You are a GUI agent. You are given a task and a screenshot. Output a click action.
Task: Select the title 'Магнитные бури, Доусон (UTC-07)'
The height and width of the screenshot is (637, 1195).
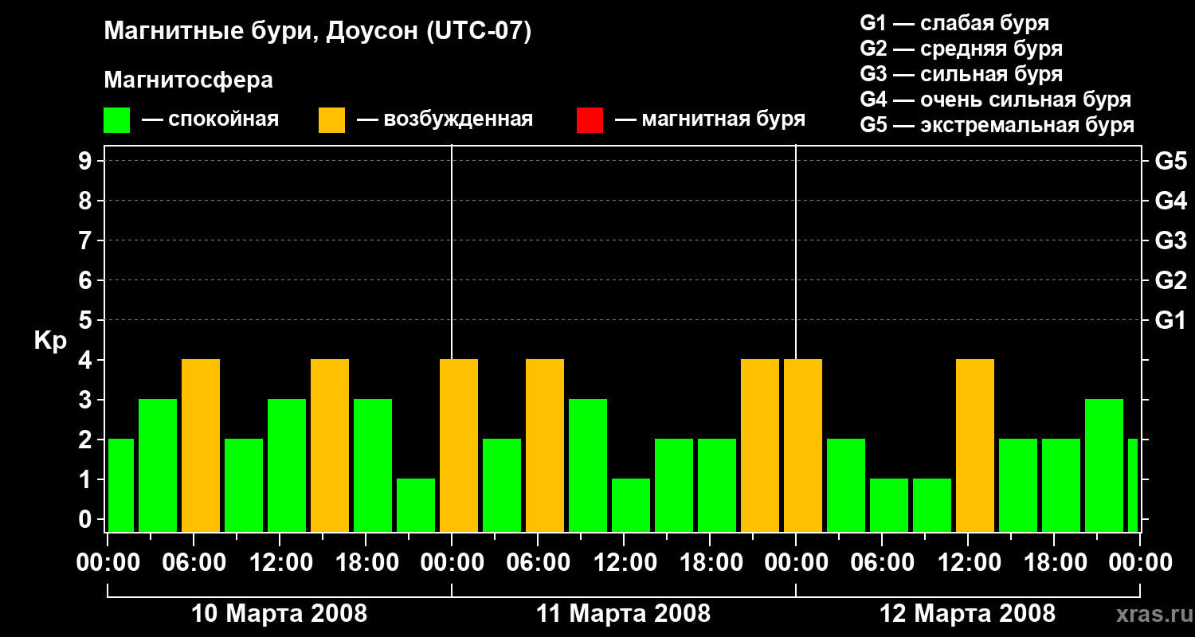(x=318, y=33)
